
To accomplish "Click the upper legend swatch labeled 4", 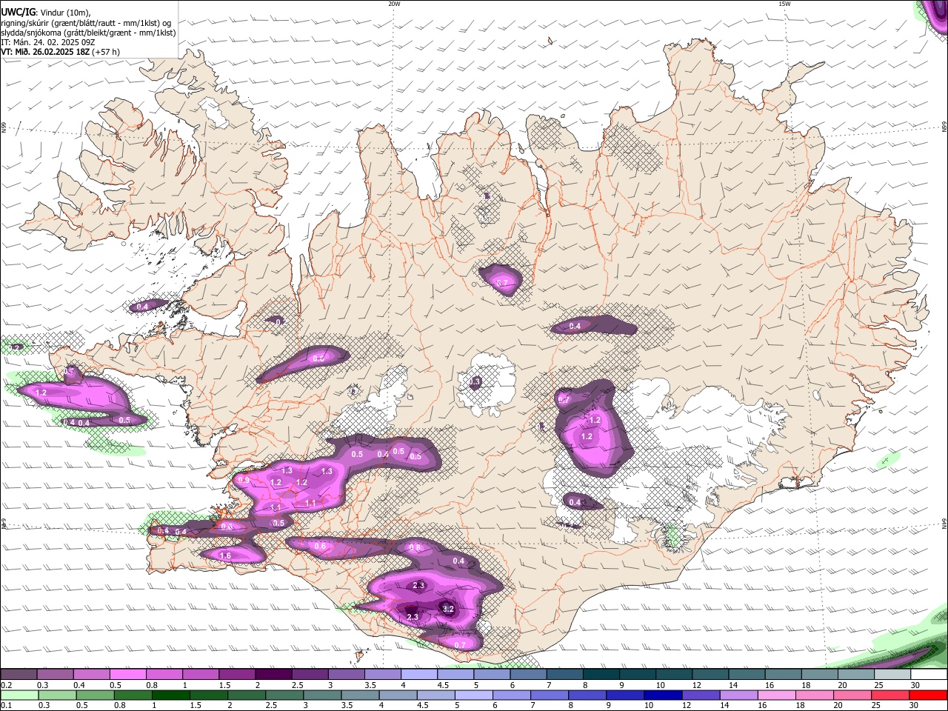I will 419,675.
